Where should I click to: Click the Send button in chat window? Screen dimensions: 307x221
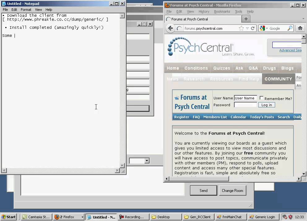tap(203, 190)
